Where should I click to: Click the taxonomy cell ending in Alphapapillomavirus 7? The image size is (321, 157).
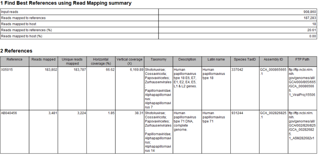pos(158,88)
